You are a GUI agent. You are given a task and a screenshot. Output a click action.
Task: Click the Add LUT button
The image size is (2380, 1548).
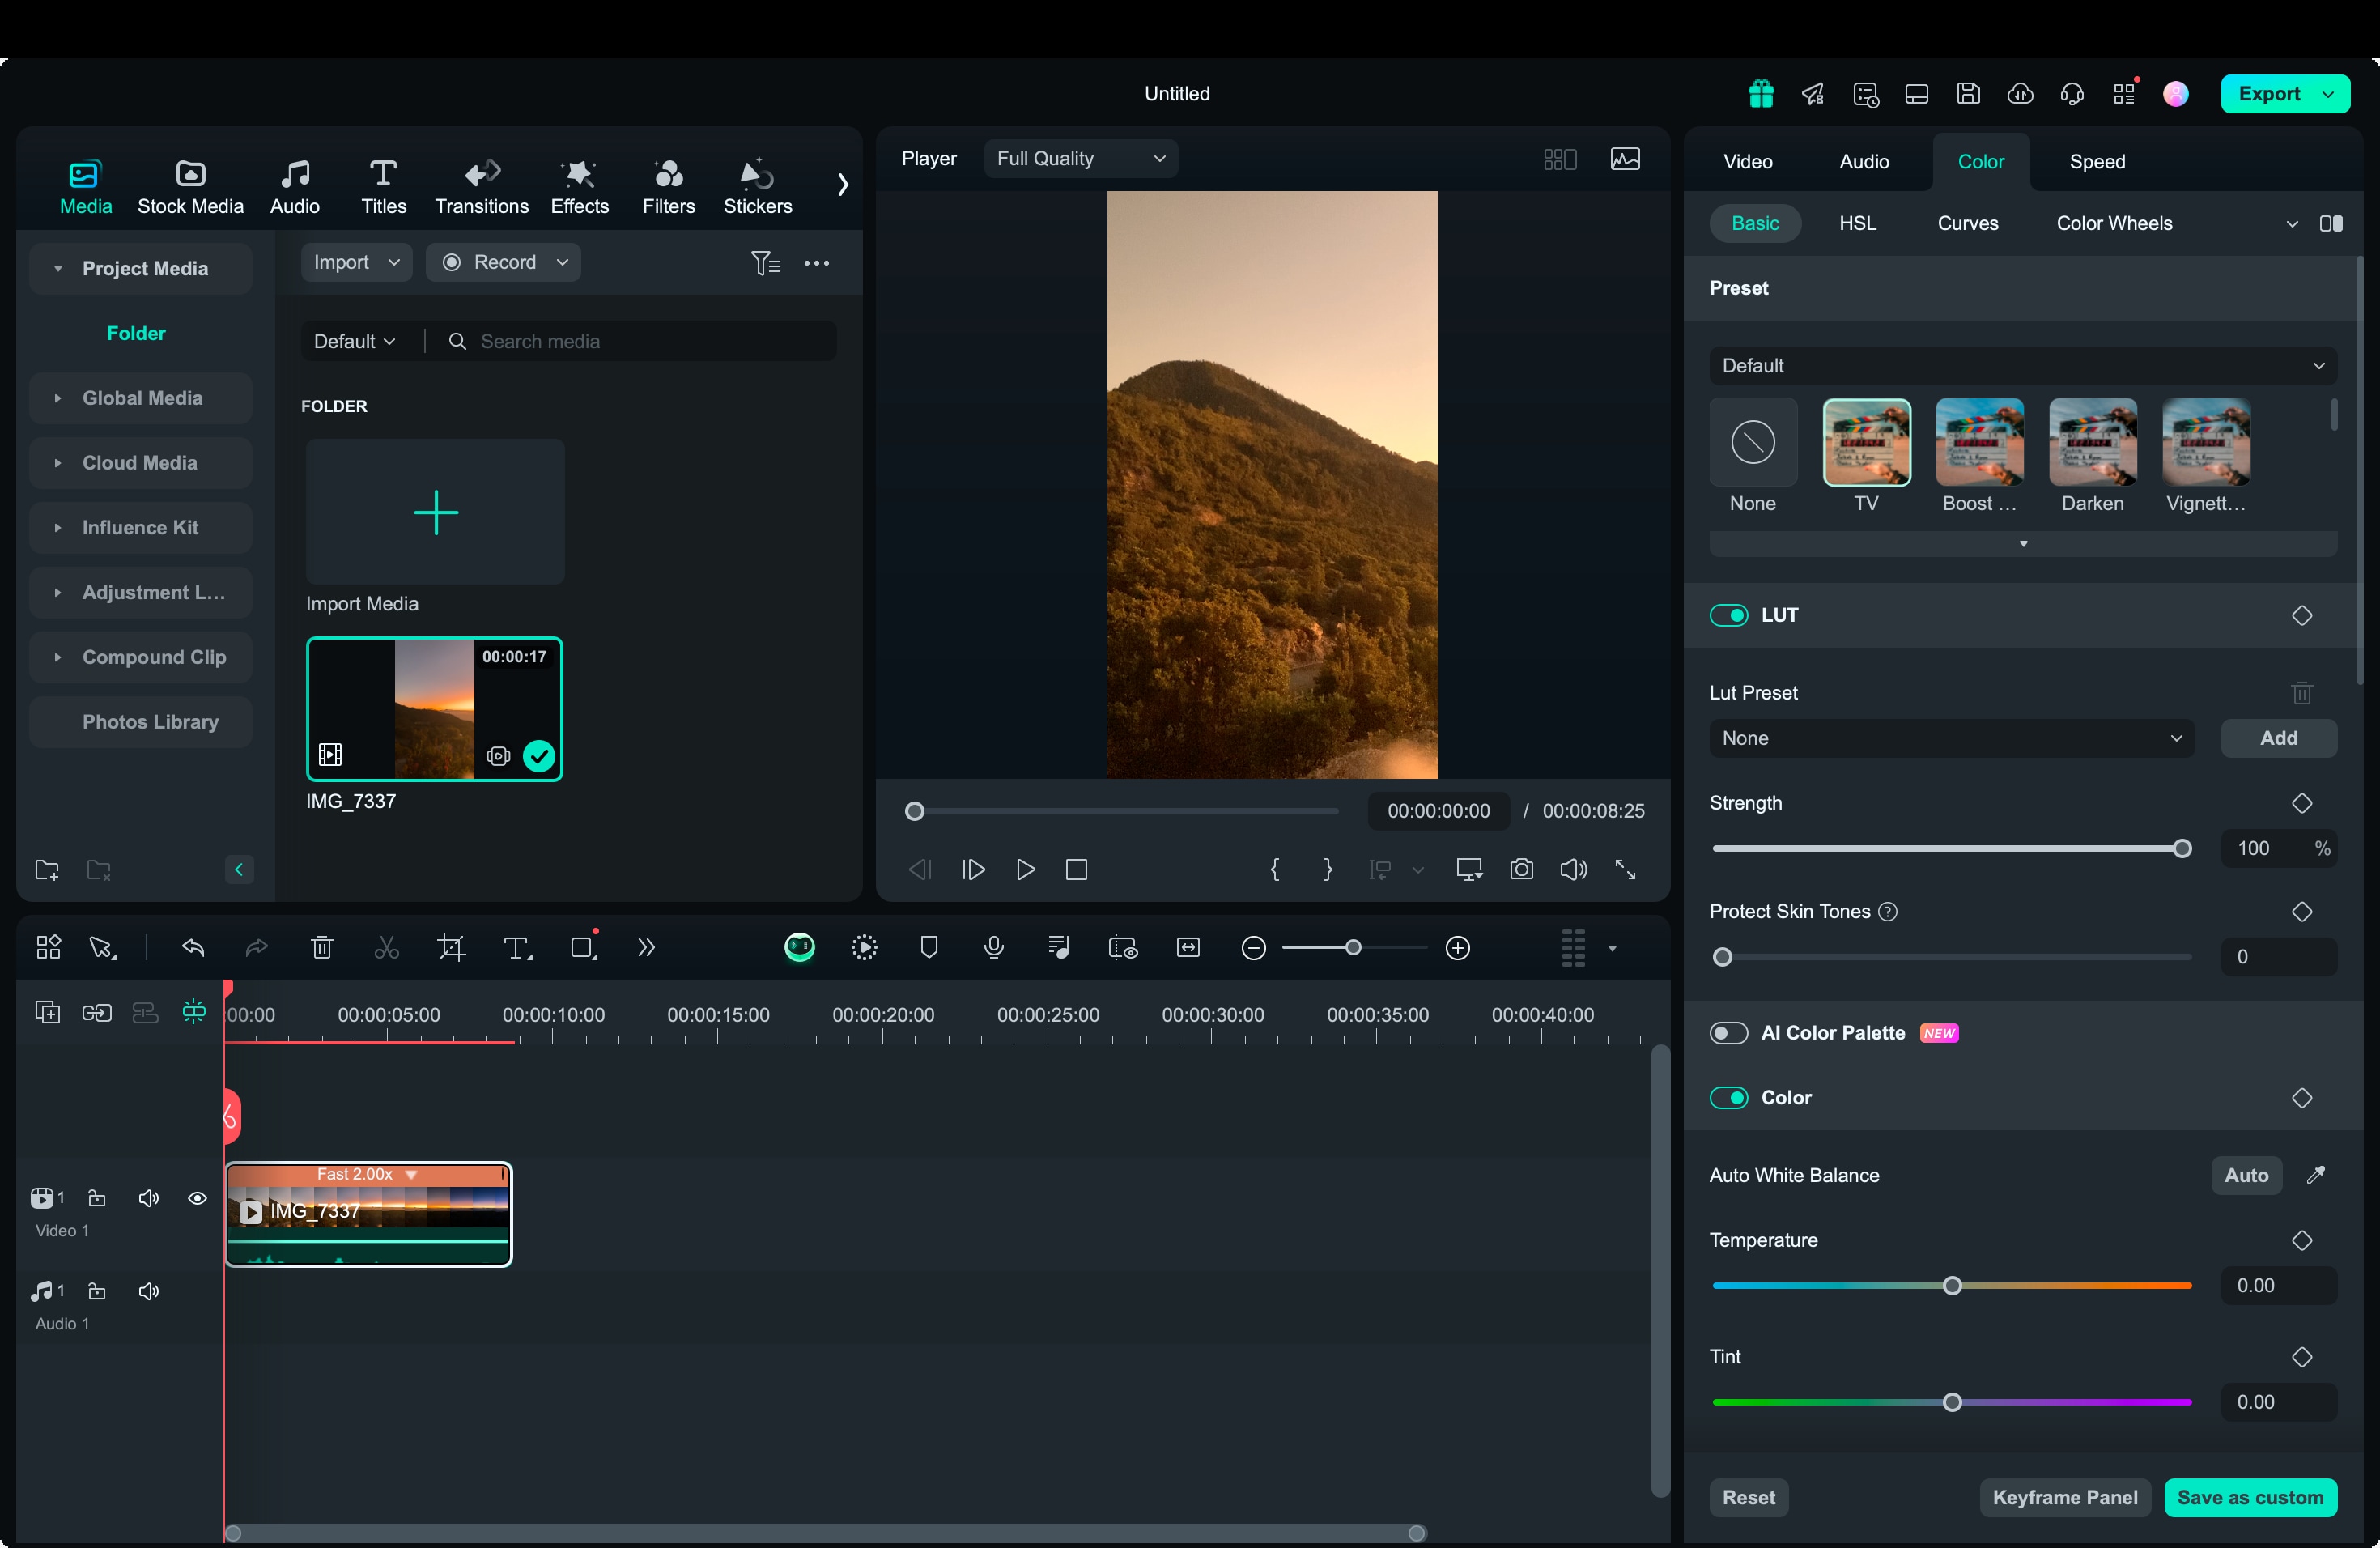2278,738
